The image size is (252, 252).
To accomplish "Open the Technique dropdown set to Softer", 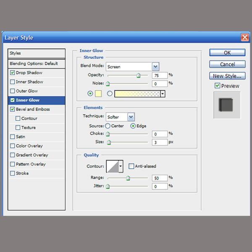I will [x=131, y=117].
